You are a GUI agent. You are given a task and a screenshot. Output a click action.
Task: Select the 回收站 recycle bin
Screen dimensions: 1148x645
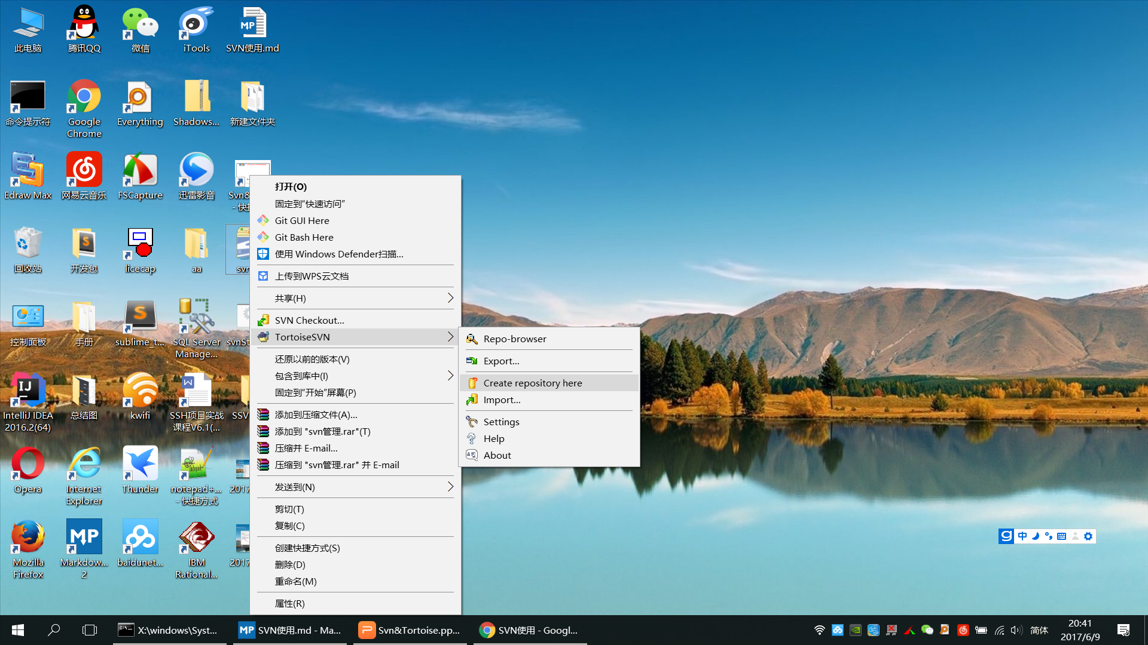click(x=28, y=250)
